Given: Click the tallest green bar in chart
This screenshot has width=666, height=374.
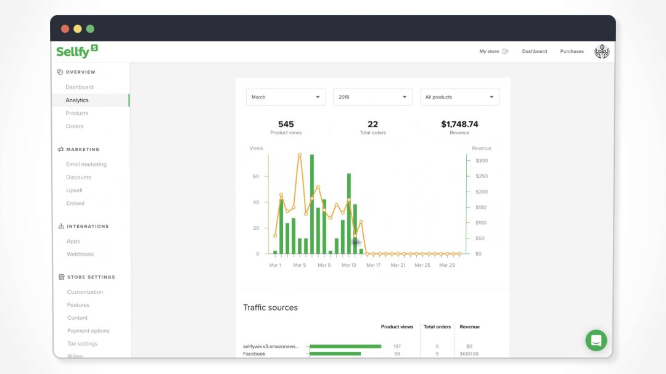Looking at the screenshot, I should pyautogui.click(x=312, y=204).
